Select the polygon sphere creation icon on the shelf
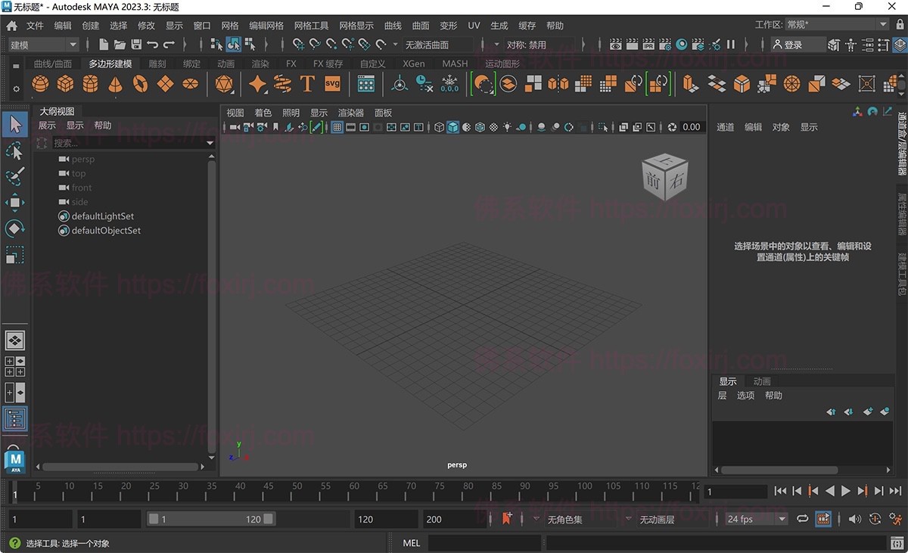The image size is (908, 553). click(39, 83)
